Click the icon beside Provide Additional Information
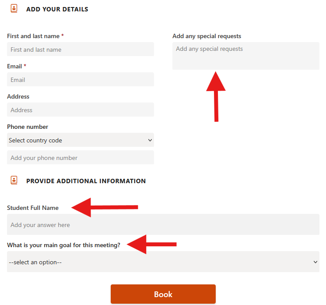Image resolution: width=326 pixels, height=305 pixels. coord(14,181)
